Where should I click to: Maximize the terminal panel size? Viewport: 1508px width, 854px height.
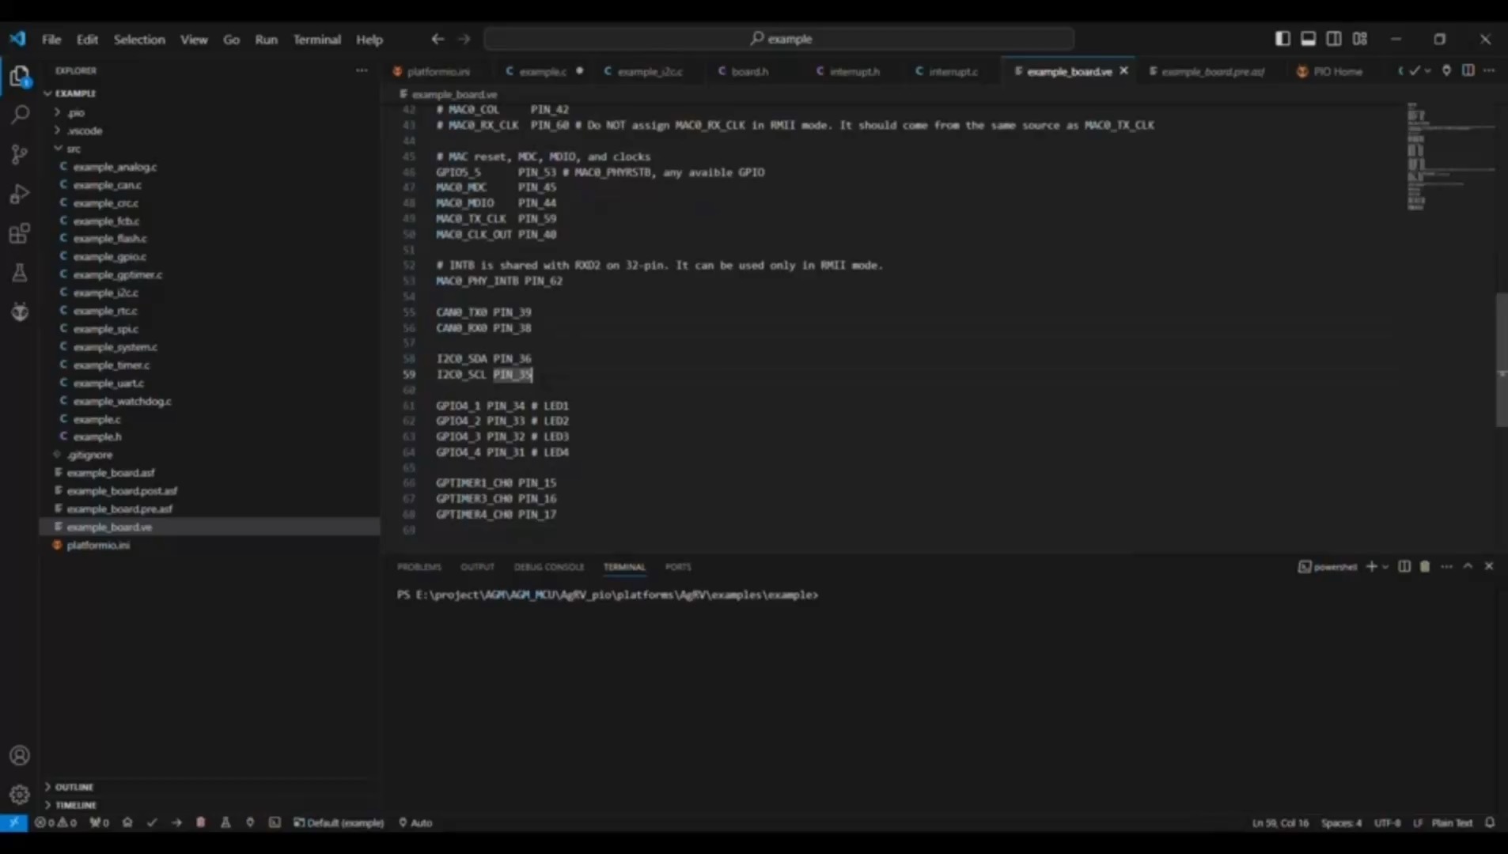tap(1468, 566)
